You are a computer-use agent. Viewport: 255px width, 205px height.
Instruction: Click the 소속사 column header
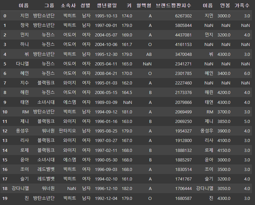click(x=68, y=5)
